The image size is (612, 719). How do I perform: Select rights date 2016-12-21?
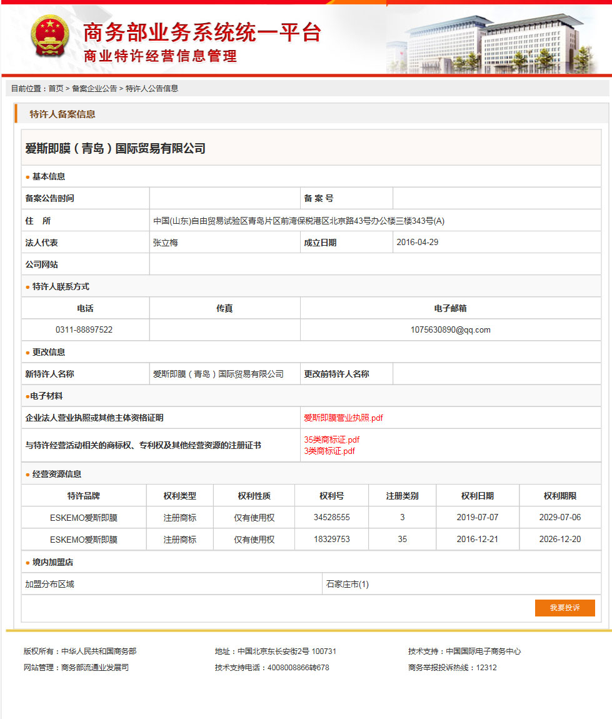[x=477, y=539]
